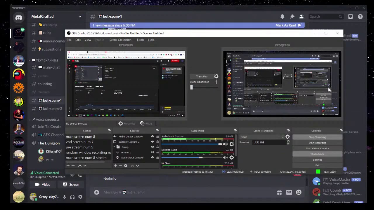Viewport: 374px width, 210px height.
Task: Open Discord home button
Action: point(19,17)
